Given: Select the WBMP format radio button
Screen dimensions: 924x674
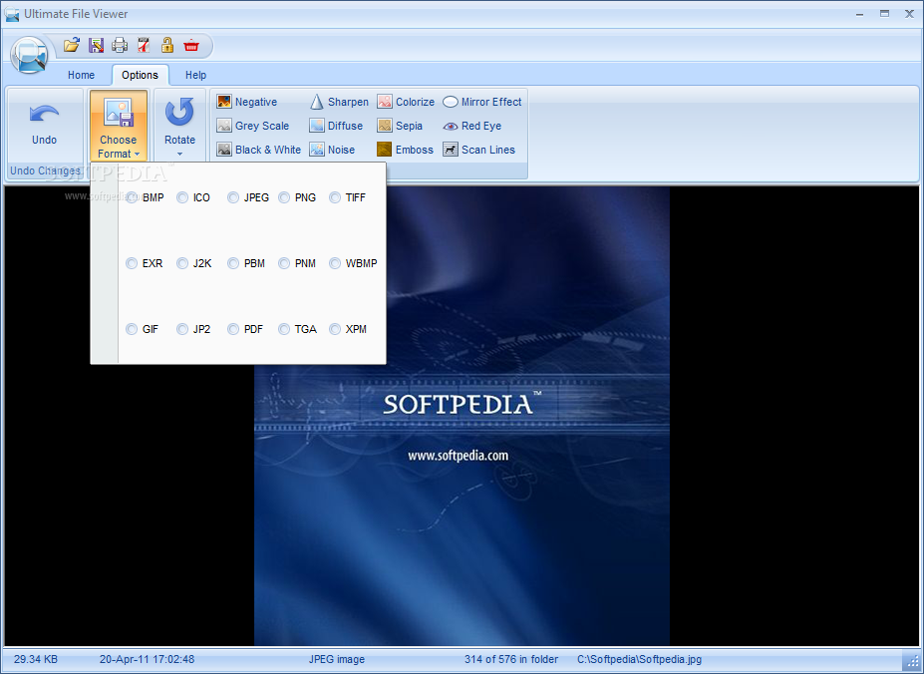Looking at the screenshot, I should [335, 263].
